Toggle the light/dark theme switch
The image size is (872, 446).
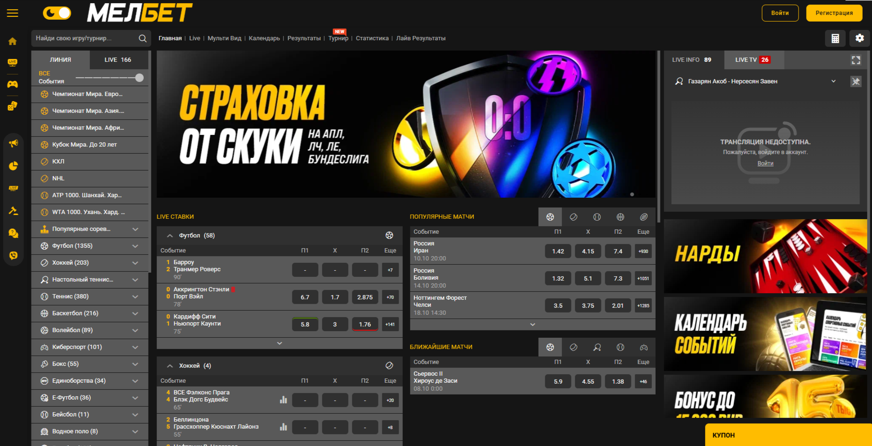(57, 13)
